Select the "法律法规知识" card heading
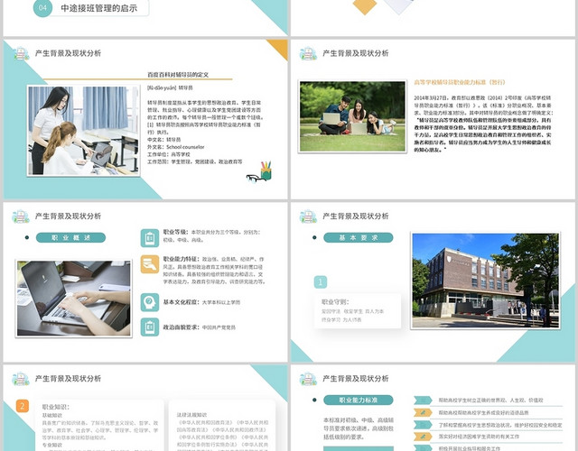The height and width of the screenshot is (451, 578). pyautogui.click(x=191, y=415)
